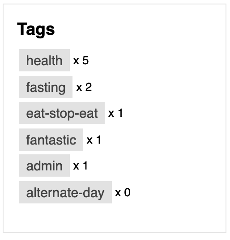Click the x 1 count beside eat-stop-eat
This screenshot has width=230, height=240.
click(x=115, y=113)
